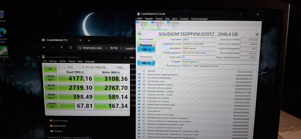Image resolution: width=301 pixels, height=139 pixels.
Task: Select the #WALLPAPER folder in Explorer
Action: pyautogui.click(x=58, y=126)
